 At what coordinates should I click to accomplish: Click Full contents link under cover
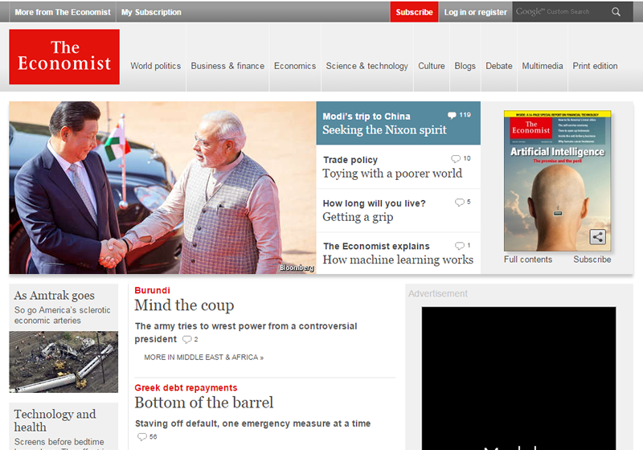528,260
